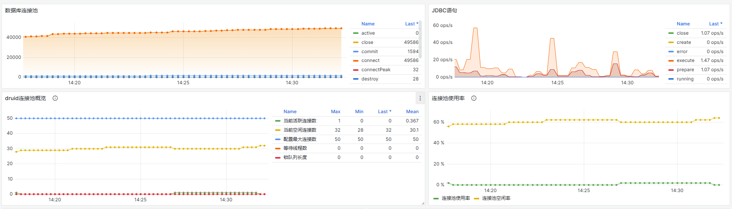Toggle the create series in JDBC语句 legend
This screenshot has width=732, height=209.
click(683, 42)
